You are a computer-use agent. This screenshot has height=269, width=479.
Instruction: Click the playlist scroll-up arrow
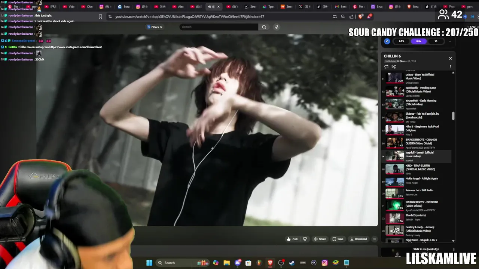point(453,72)
